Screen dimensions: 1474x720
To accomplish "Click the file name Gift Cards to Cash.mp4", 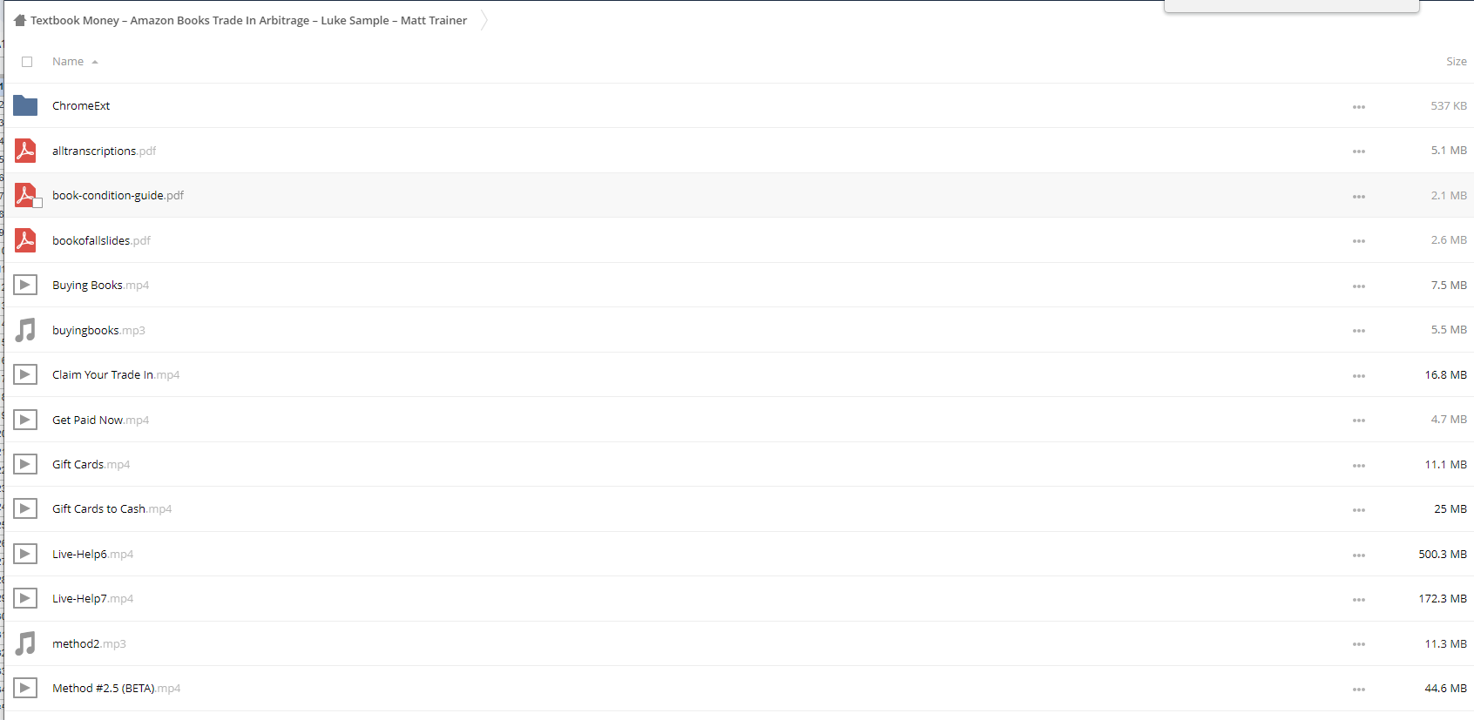I will 112,508.
